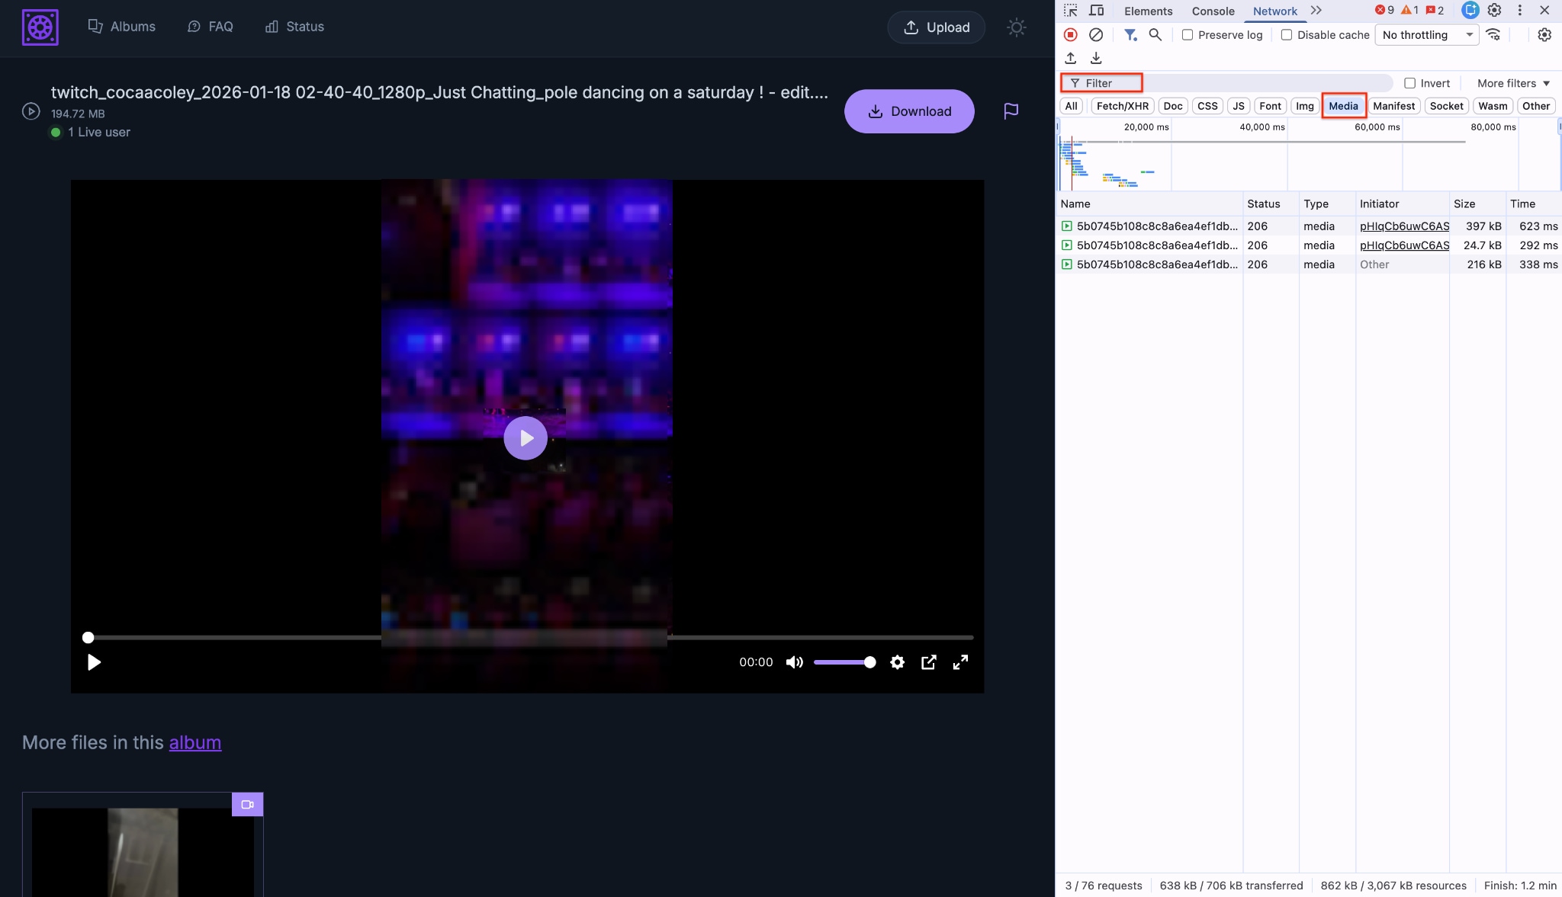Screen dimensions: 1562x897
Task: Open the video player settings gear
Action: (897, 662)
